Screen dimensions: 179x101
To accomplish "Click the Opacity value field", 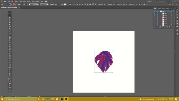I will click(56, 4).
